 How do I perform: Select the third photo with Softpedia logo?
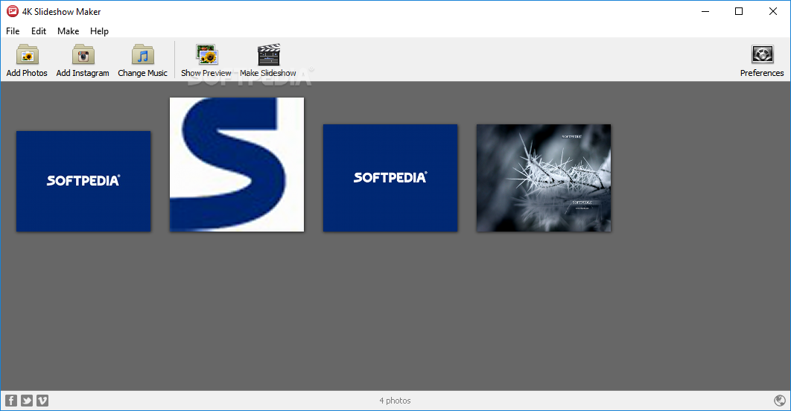point(390,178)
